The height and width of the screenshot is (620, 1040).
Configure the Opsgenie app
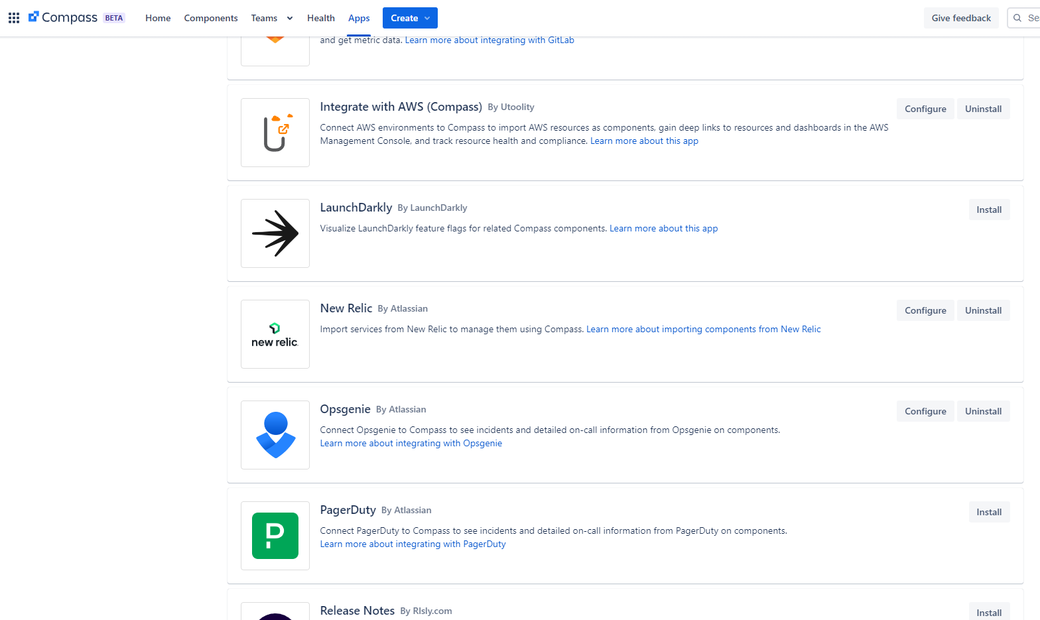click(925, 411)
